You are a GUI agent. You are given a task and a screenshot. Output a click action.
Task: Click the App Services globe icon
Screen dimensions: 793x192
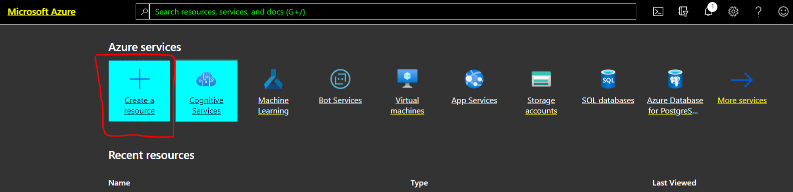(x=474, y=79)
